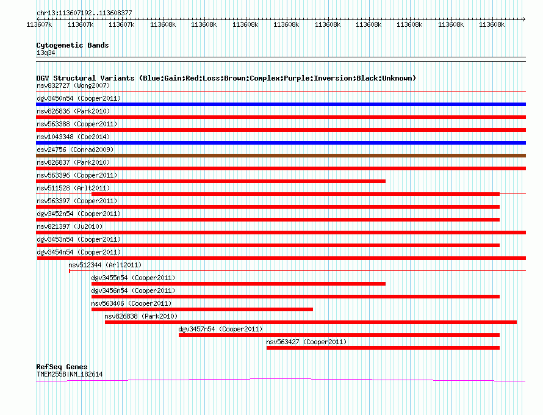Click the nsv826838 (Park2010) label
The height and width of the screenshot is (415, 543).
pyautogui.click(x=141, y=316)
